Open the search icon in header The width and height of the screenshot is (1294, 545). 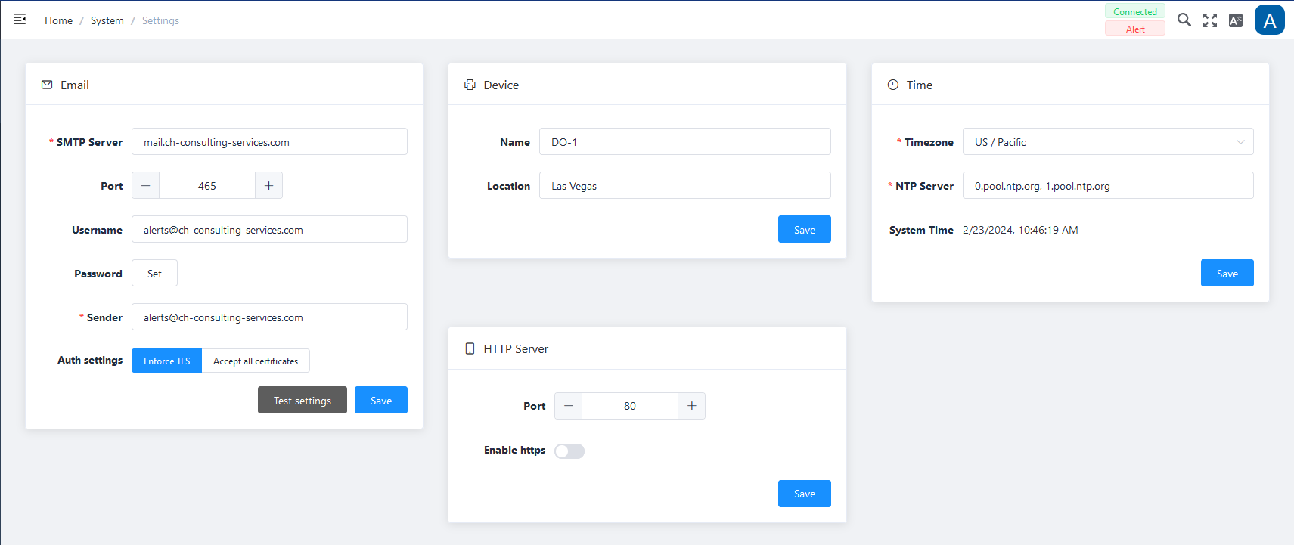point(1184,20)
